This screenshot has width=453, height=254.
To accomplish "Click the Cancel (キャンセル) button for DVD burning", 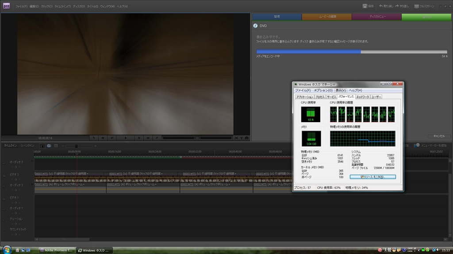I will coord(439,136).
